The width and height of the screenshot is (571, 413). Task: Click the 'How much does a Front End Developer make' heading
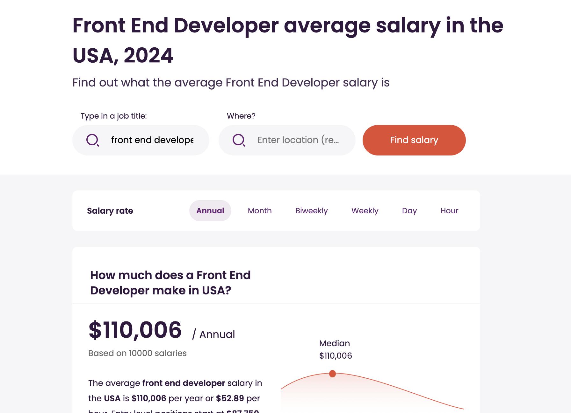click(x=170, y=283)
